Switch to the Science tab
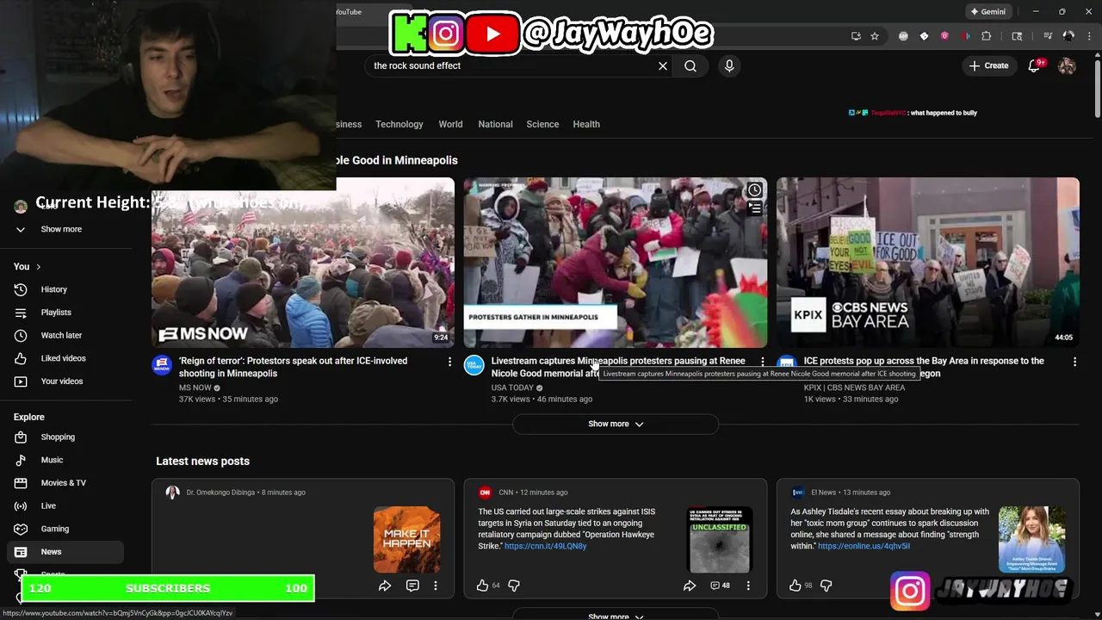The image size is (1102, 620). click(x=542, y=124)
